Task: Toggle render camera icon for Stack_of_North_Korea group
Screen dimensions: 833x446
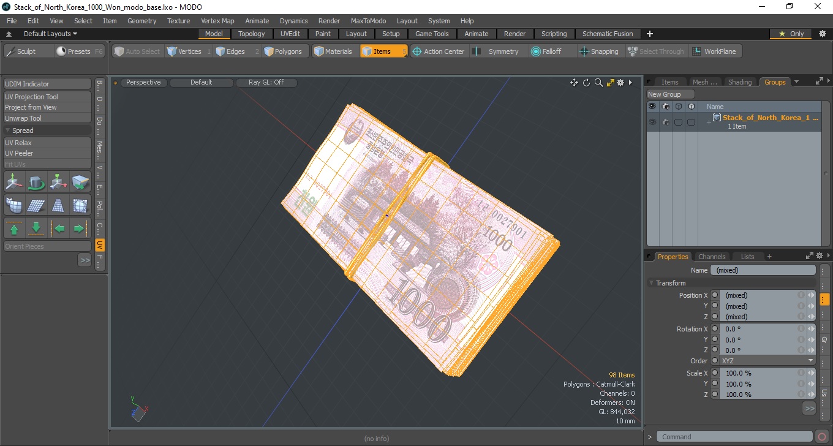Action: [x=665, y=122]
